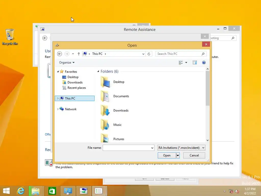
Task: Click the scrollbar down arrow in file list
Action: coord(207,140)
